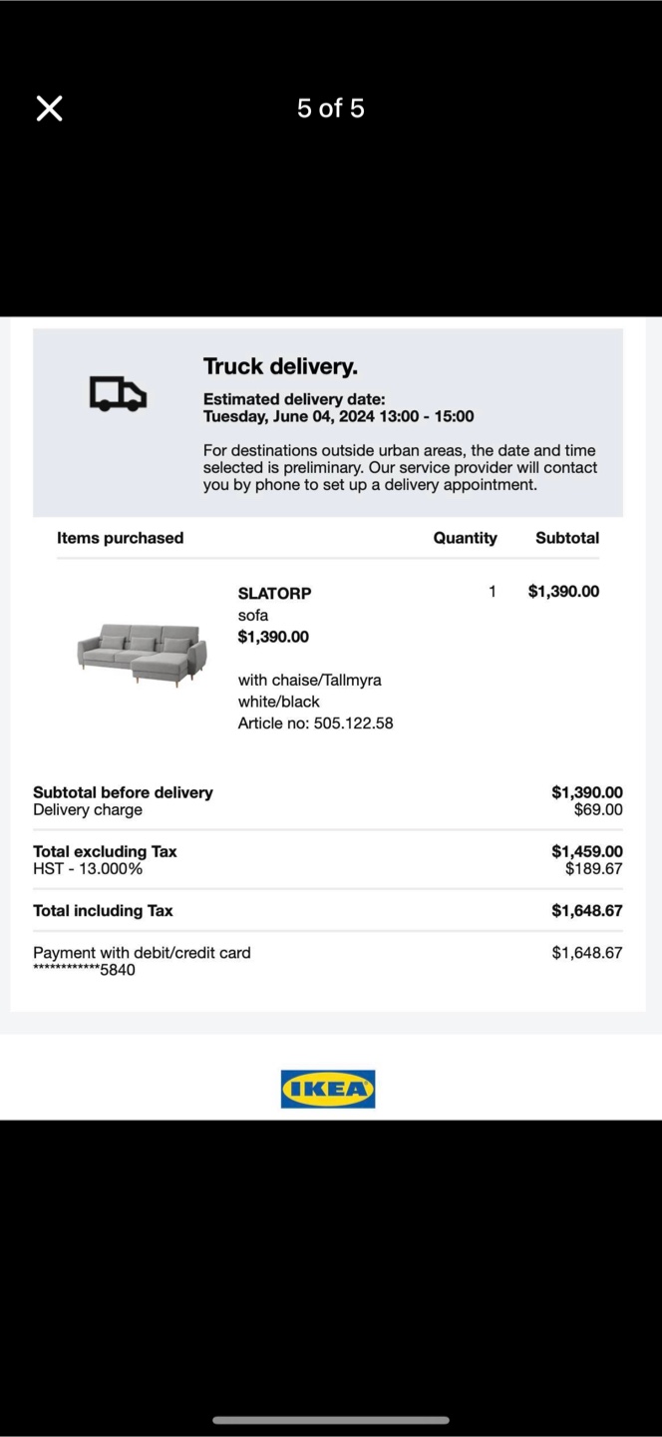Tap the IKEA logo
Viewport: 662px width, 1437px height.
pyautogui.click(x=328, y=1089)
